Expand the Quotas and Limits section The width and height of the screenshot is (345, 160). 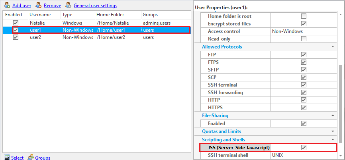332,131
